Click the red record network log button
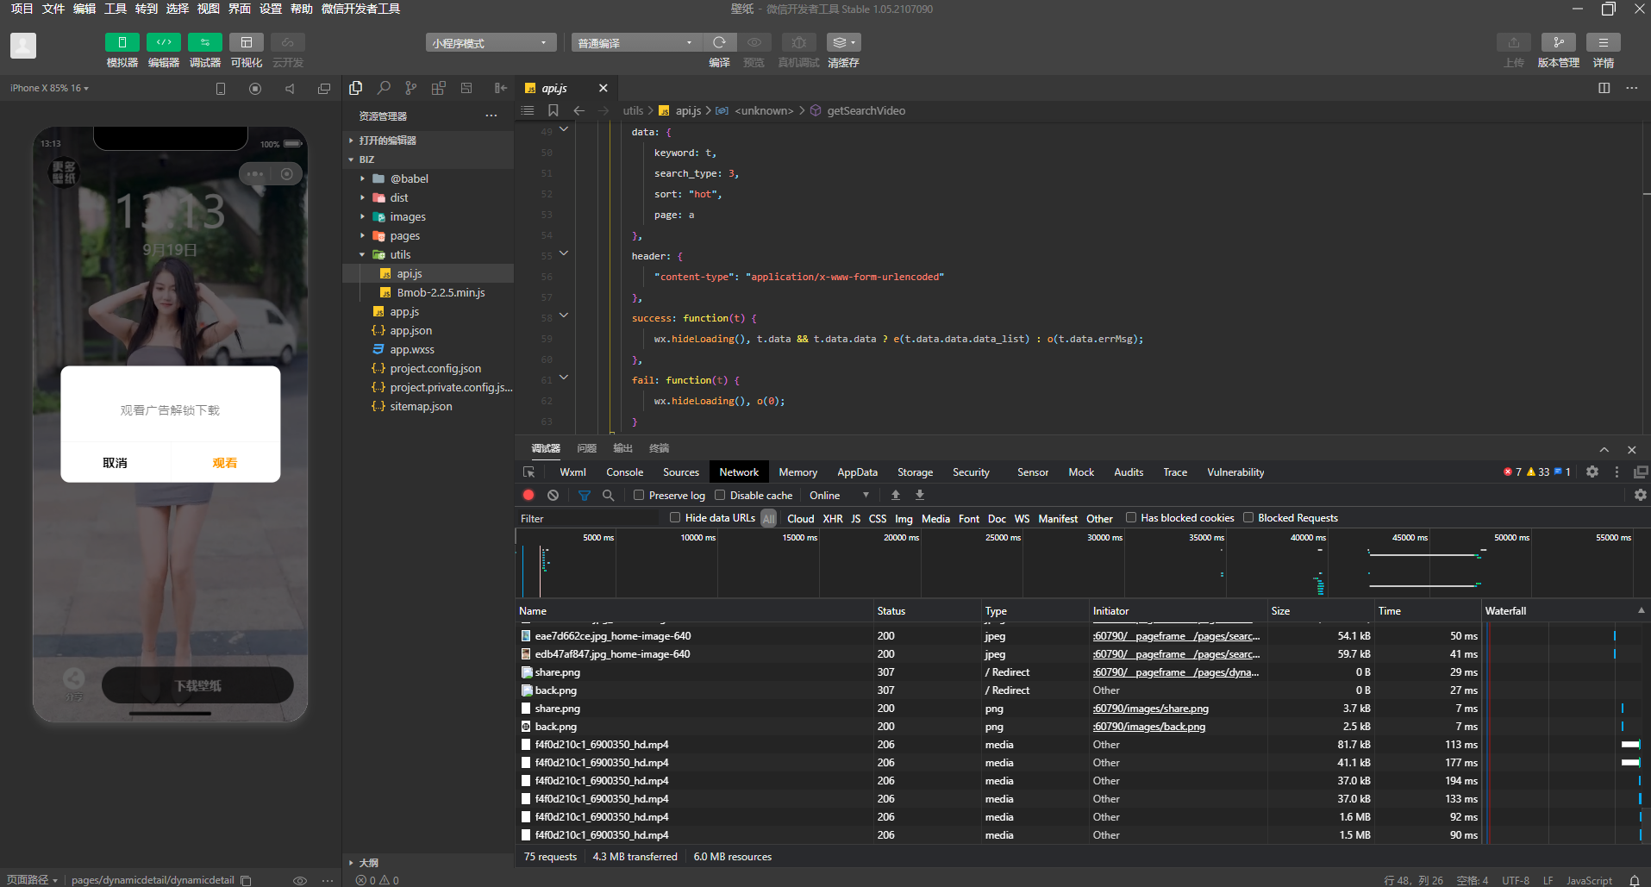The image size is (1651, 887). click(x=528, y=495)
